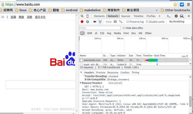193x114 pixels.
Task: Sort requests by the Size column header
Action: (x=131, y=56)
